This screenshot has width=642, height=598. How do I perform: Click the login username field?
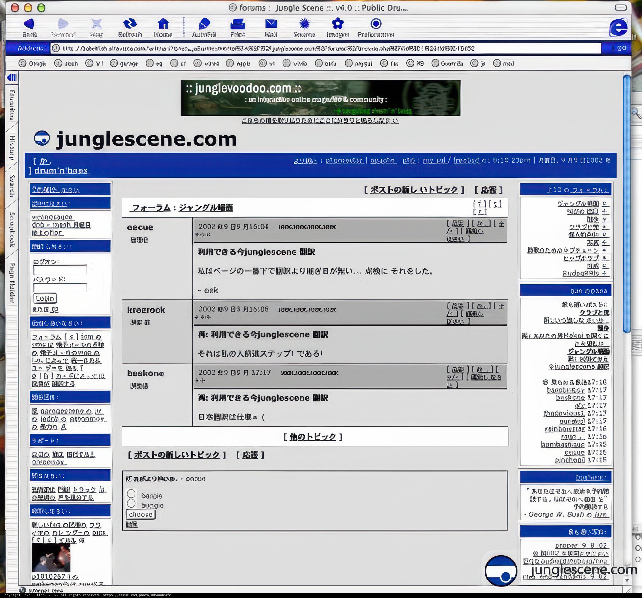pyautogui.click(x=60, y=270)
